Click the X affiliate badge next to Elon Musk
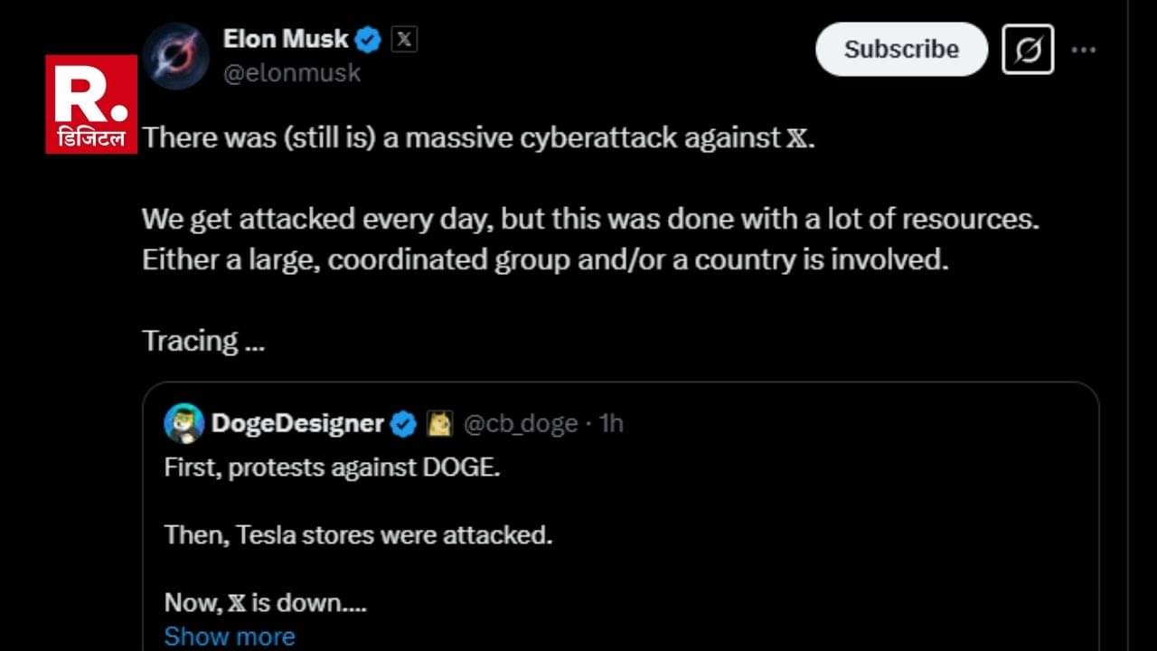 (x=404, y=40)
